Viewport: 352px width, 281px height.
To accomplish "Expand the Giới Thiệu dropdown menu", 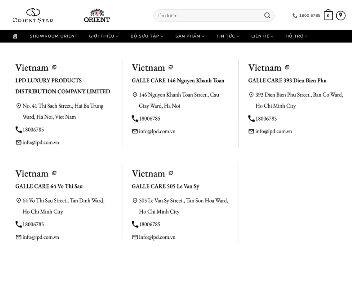I will click(x=104, y=36).
